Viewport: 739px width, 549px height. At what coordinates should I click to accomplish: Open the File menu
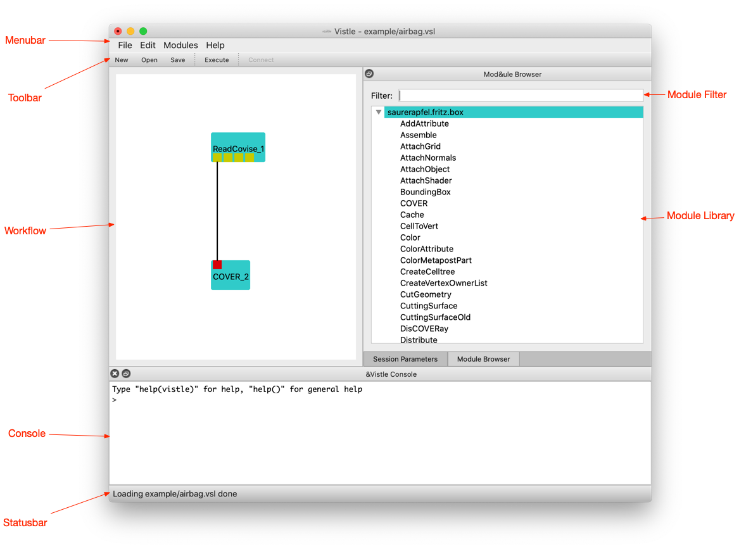(125, 45)
